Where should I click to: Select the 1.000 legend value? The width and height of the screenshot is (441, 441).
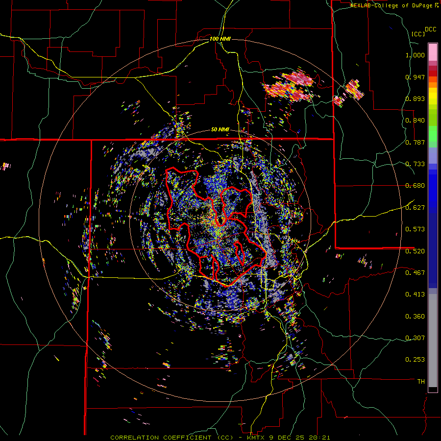pyautogui.click(x=415, y=55)
